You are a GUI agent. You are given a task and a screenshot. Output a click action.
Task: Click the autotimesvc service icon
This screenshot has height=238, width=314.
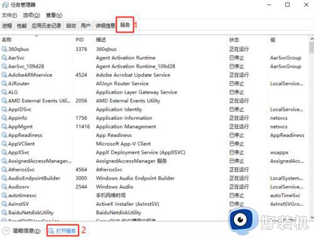[4, 195]
